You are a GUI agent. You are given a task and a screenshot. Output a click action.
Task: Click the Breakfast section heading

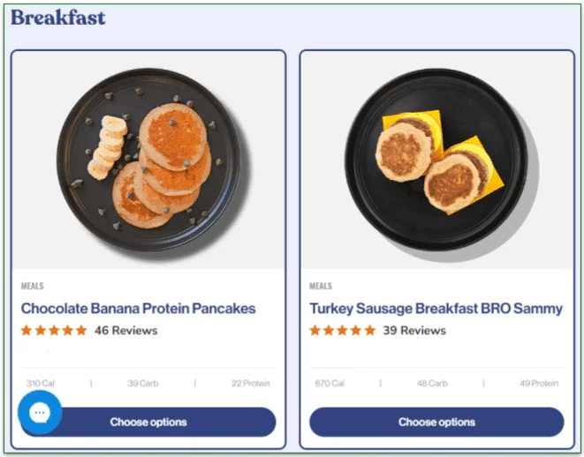[x=58, y=17]
